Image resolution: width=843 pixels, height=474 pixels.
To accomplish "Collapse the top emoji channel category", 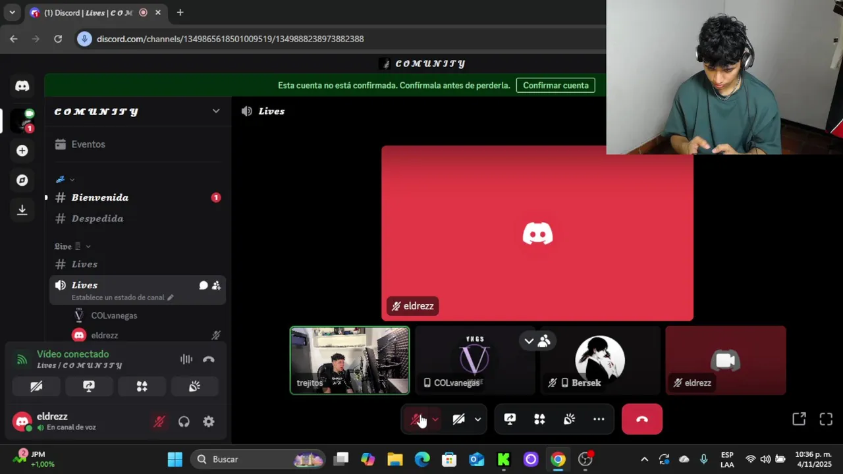I will 65,179.
